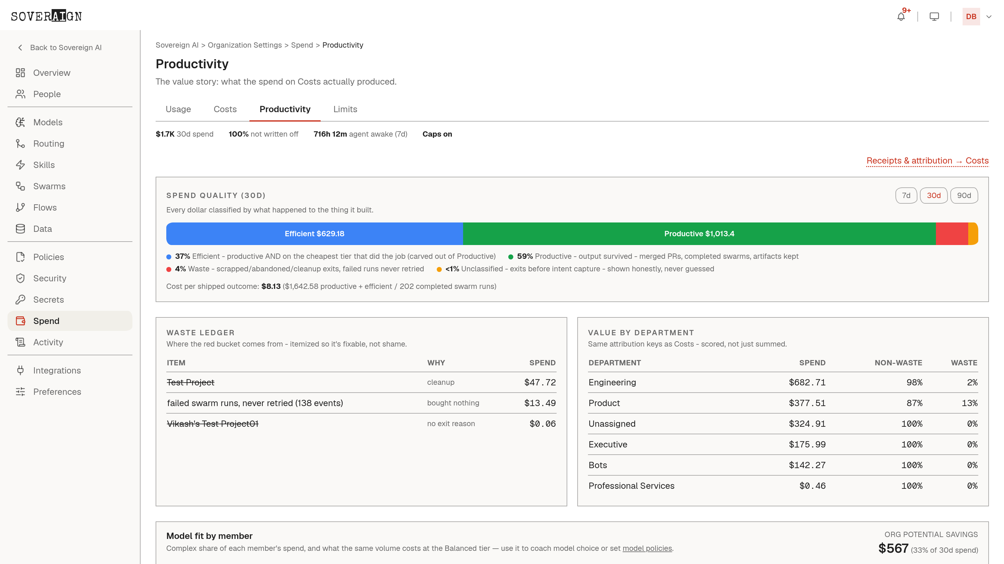The image size is (1004, 564).
Task: Click the SOVERAIGN logo
Action: (x=46, y=16)
